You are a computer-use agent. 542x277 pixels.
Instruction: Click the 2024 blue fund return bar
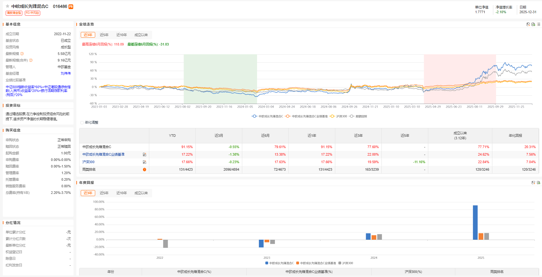pos(368,237)
